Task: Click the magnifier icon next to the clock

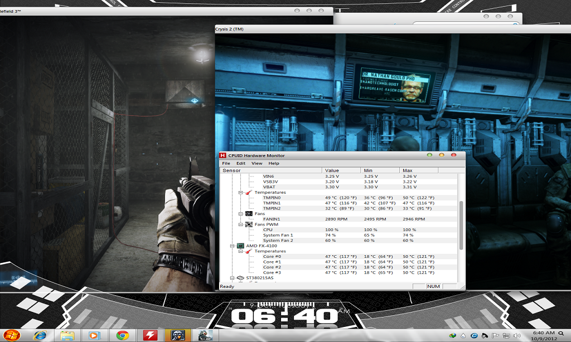Action: pyautogui.click(x=561, y=333)
